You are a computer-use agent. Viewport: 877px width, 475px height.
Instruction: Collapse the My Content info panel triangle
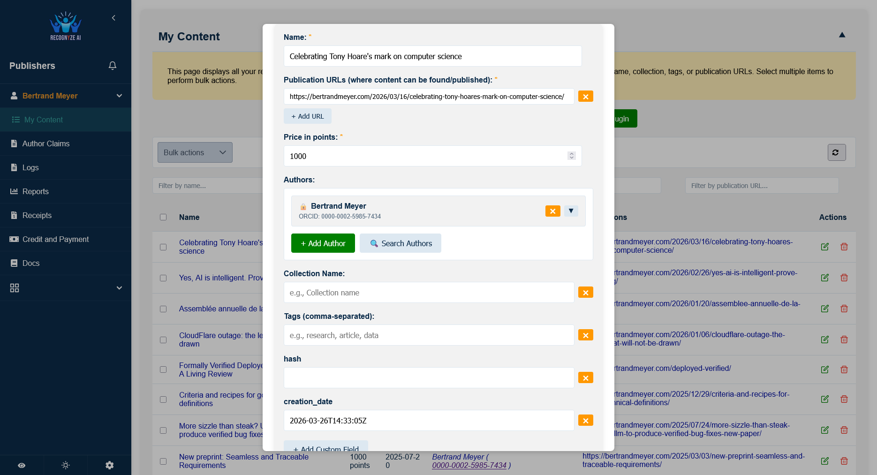coord(842,35)
